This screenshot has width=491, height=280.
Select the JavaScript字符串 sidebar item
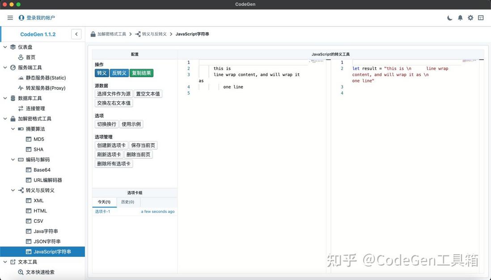coord(42,251)
